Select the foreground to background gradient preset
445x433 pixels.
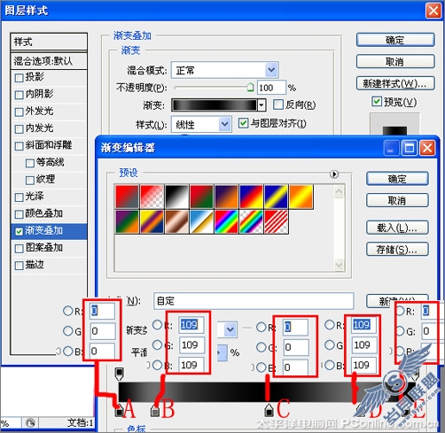127,197
